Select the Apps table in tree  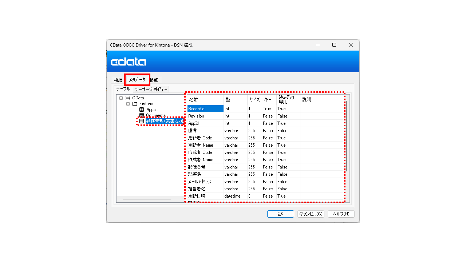[x=151, y=110]
